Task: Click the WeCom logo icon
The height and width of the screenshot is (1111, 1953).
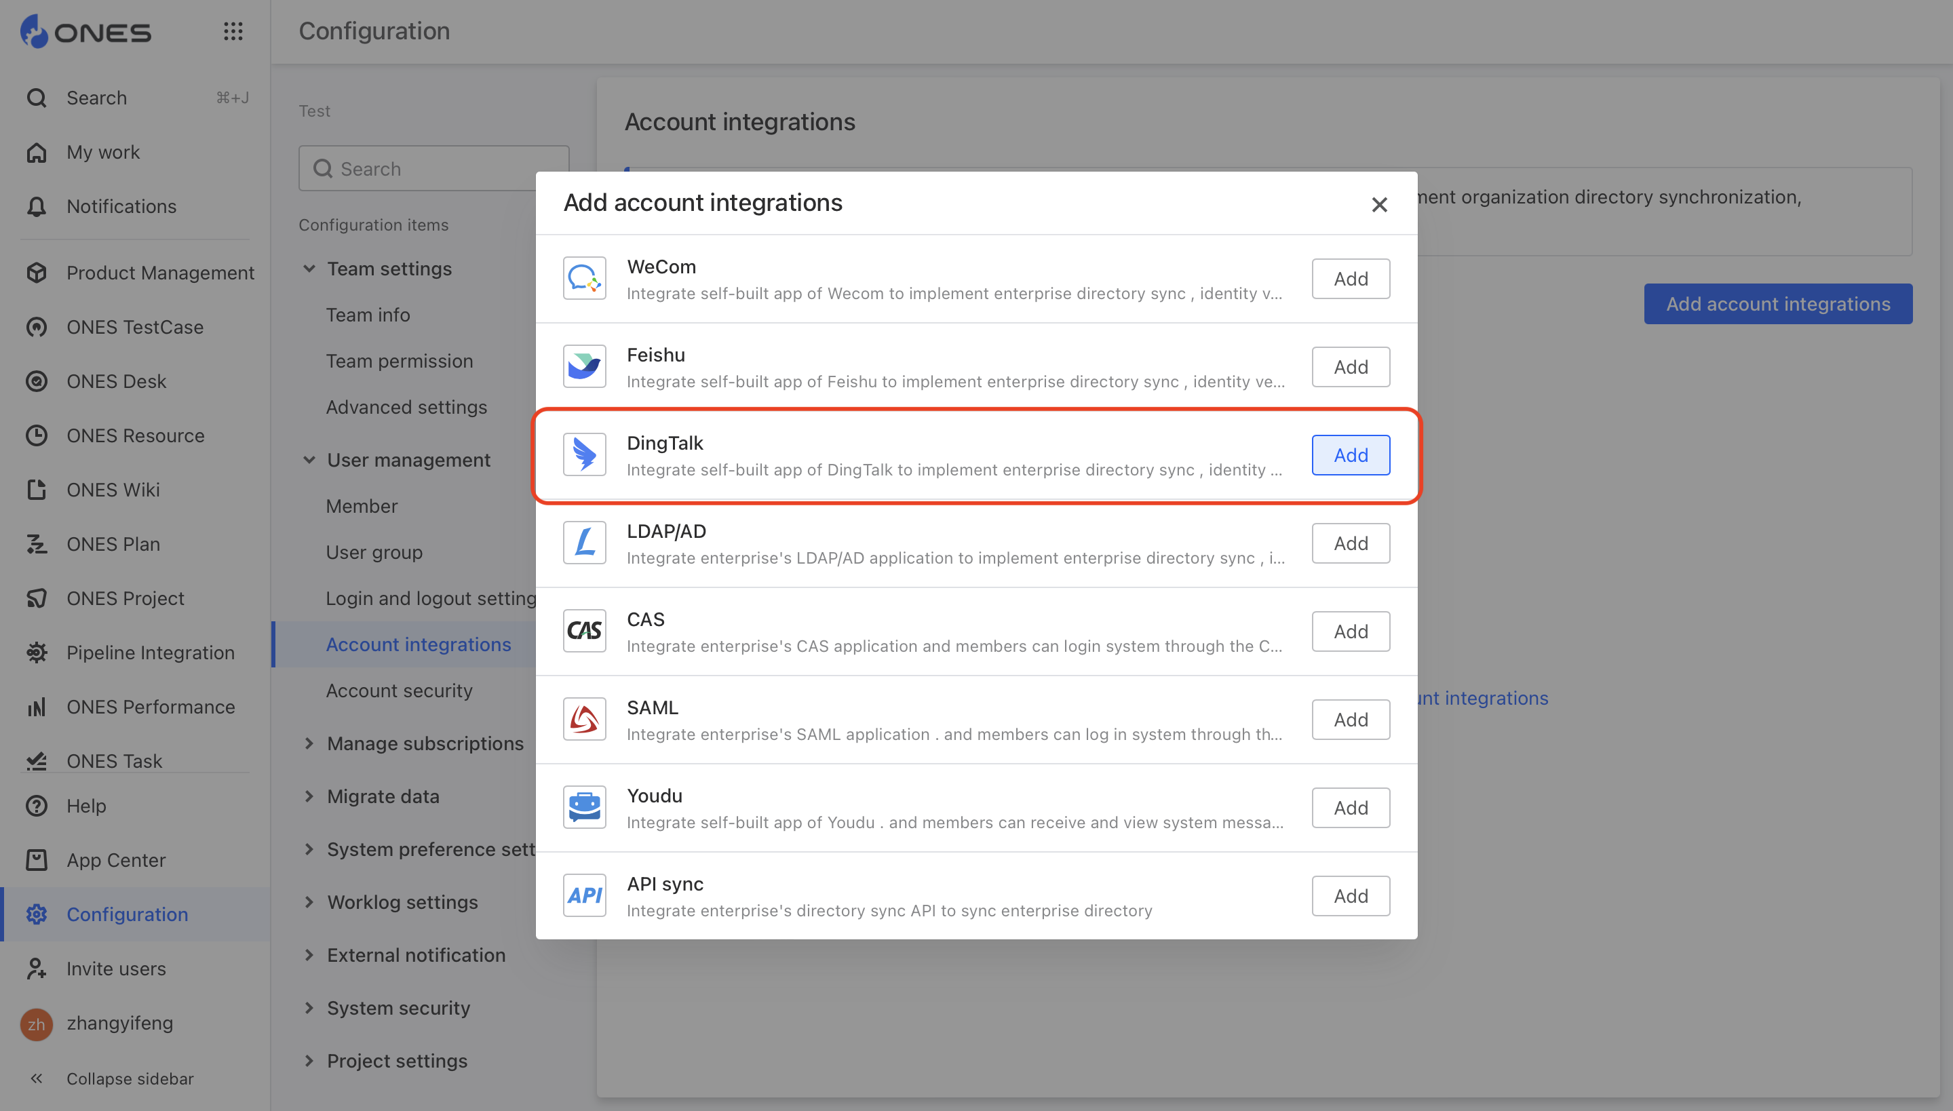Action: tap(585, 278)
